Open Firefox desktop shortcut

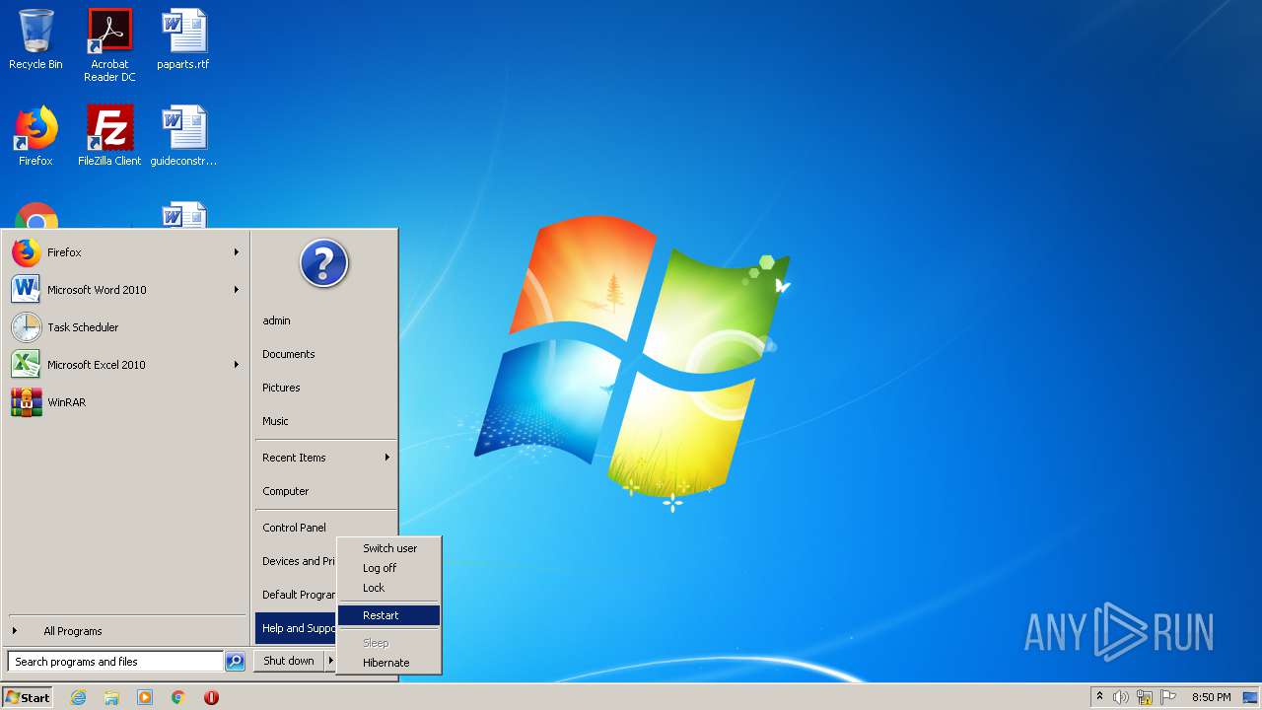pyautogui.click(x=35, y=136)
